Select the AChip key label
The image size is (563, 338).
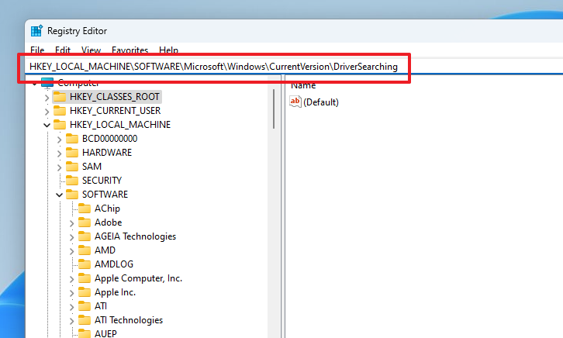click(x=107, y=209)
